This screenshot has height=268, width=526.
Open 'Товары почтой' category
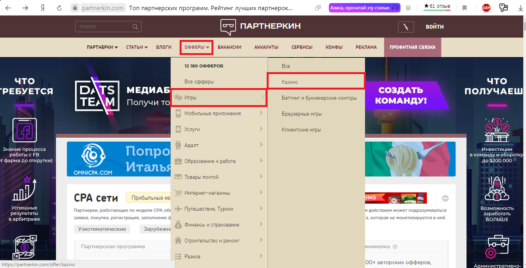pyautogui.click(x=201, y=177)
